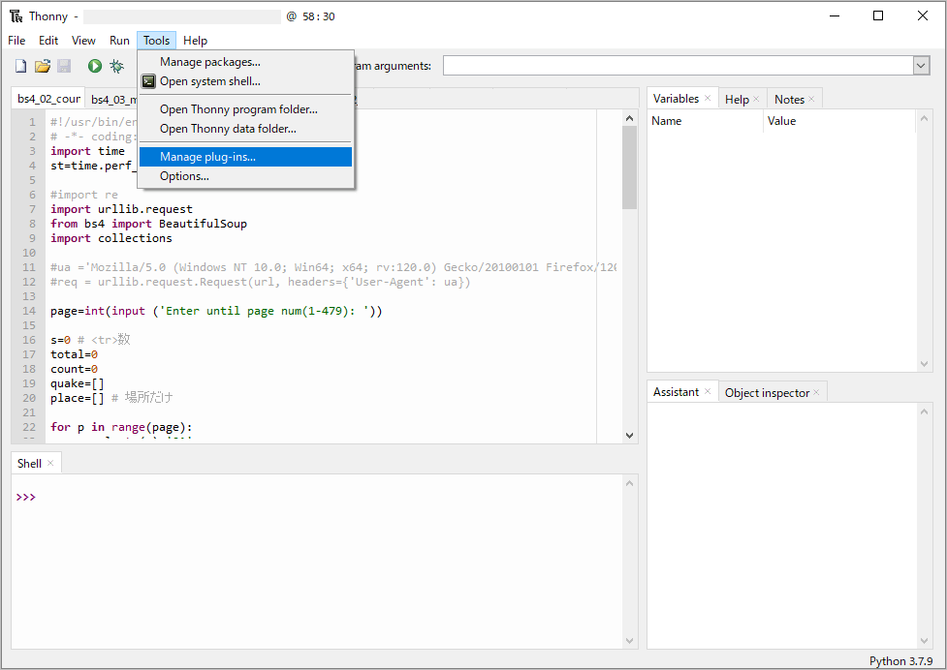Select Manage packages... menu entry

coord(246,62)
